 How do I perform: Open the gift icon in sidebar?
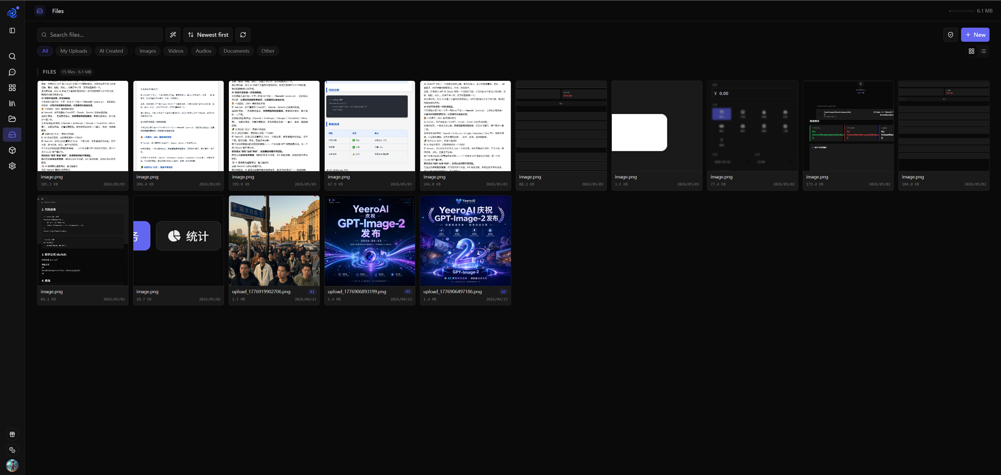coord(12,434)
